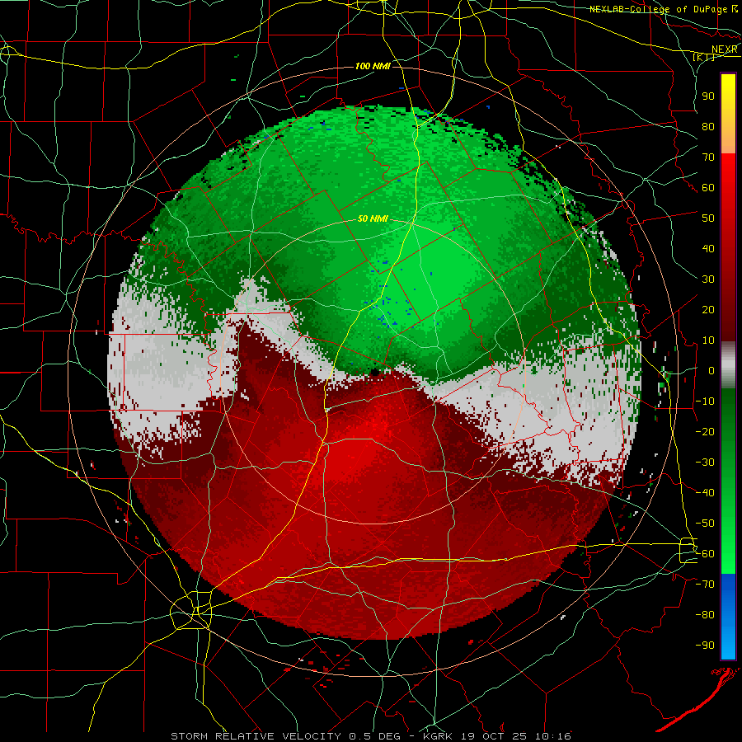Click the 50 NMI range ring label
This screenshot has width=742, height=742.
tap(373, 218)
